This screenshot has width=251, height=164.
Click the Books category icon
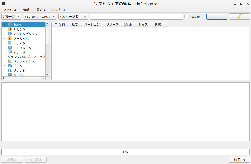(x=10, y=24)
